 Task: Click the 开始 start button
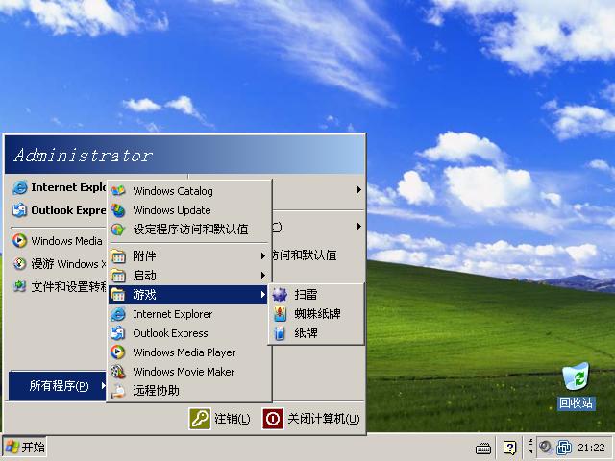point(25,447)
